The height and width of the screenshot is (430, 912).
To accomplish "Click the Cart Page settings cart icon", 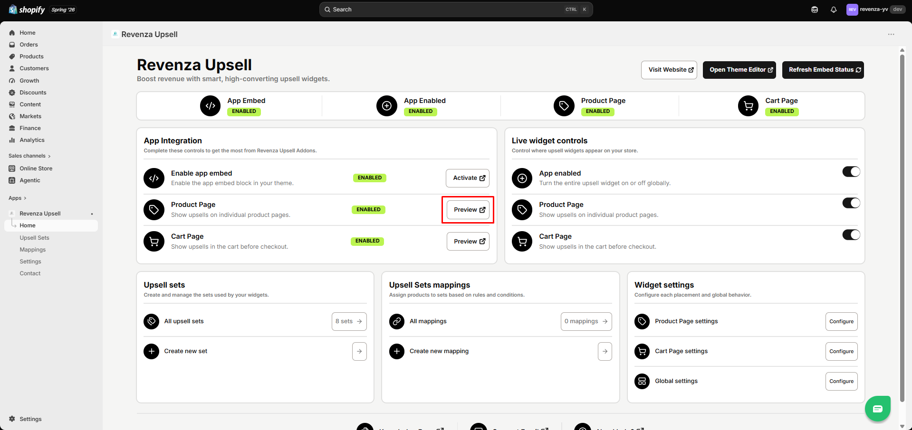I will (x=642, y=351).
